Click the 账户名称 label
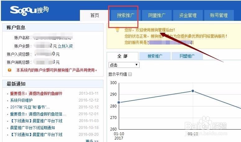The image size is (241, 142). tap(23, 38)
